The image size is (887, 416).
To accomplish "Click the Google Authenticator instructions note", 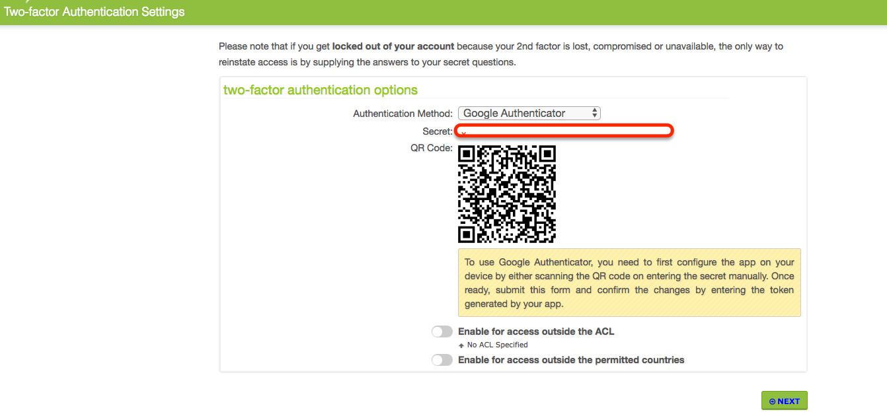I will (x=629, y=283).
